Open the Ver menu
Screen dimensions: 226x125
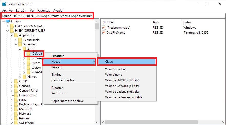pos(32,11)
